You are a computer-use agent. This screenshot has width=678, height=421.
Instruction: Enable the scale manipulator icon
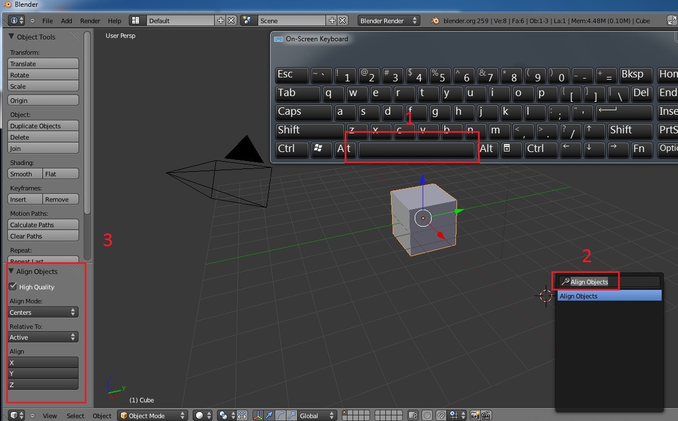click(290, 415)
